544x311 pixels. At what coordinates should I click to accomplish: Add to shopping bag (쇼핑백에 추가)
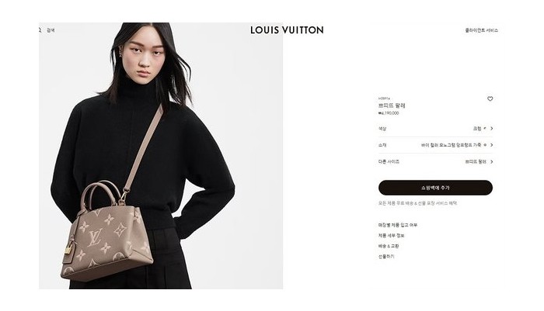(435, 188)
